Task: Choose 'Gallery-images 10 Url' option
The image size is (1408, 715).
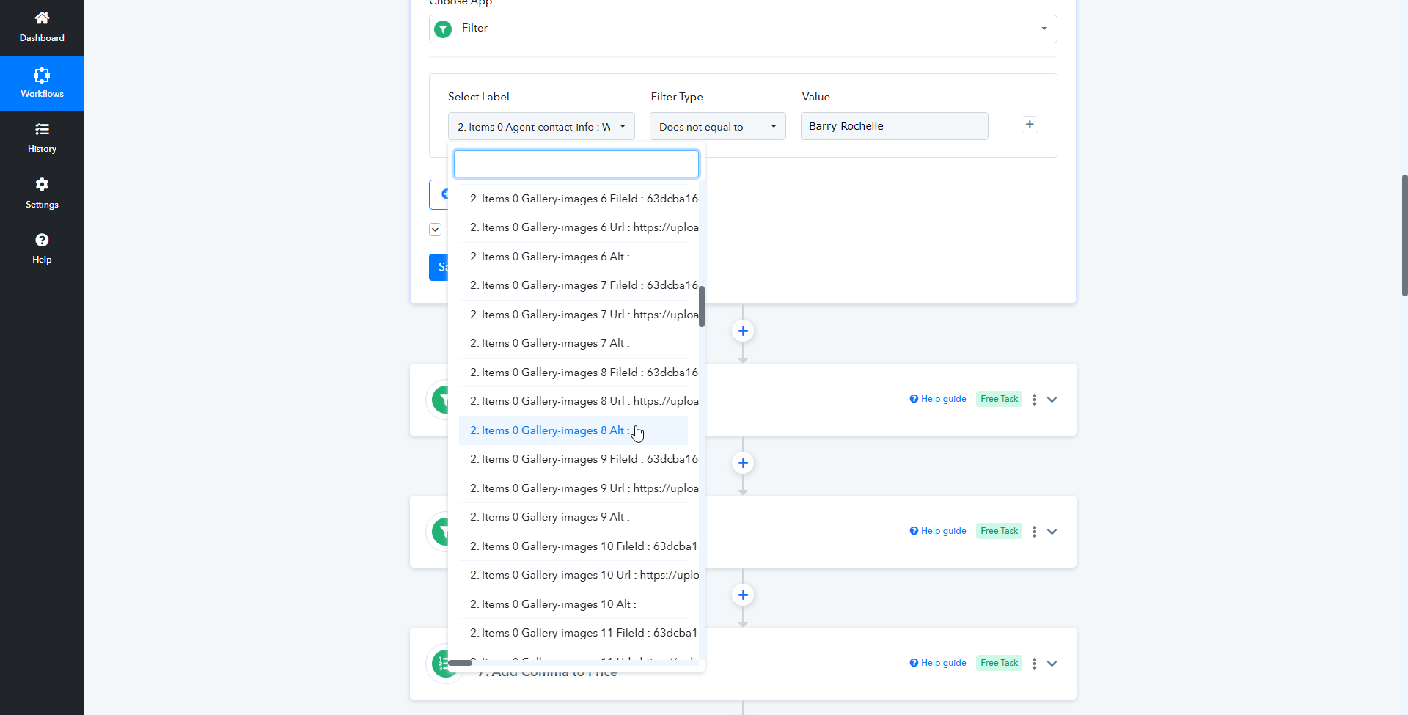Action: 573,575
